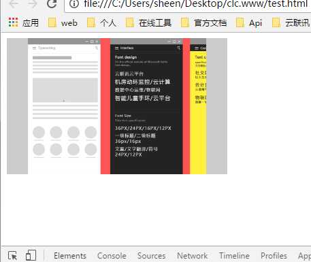Switch to the Console tab
The height and width of the screenshot is (262, 311).
112,256
